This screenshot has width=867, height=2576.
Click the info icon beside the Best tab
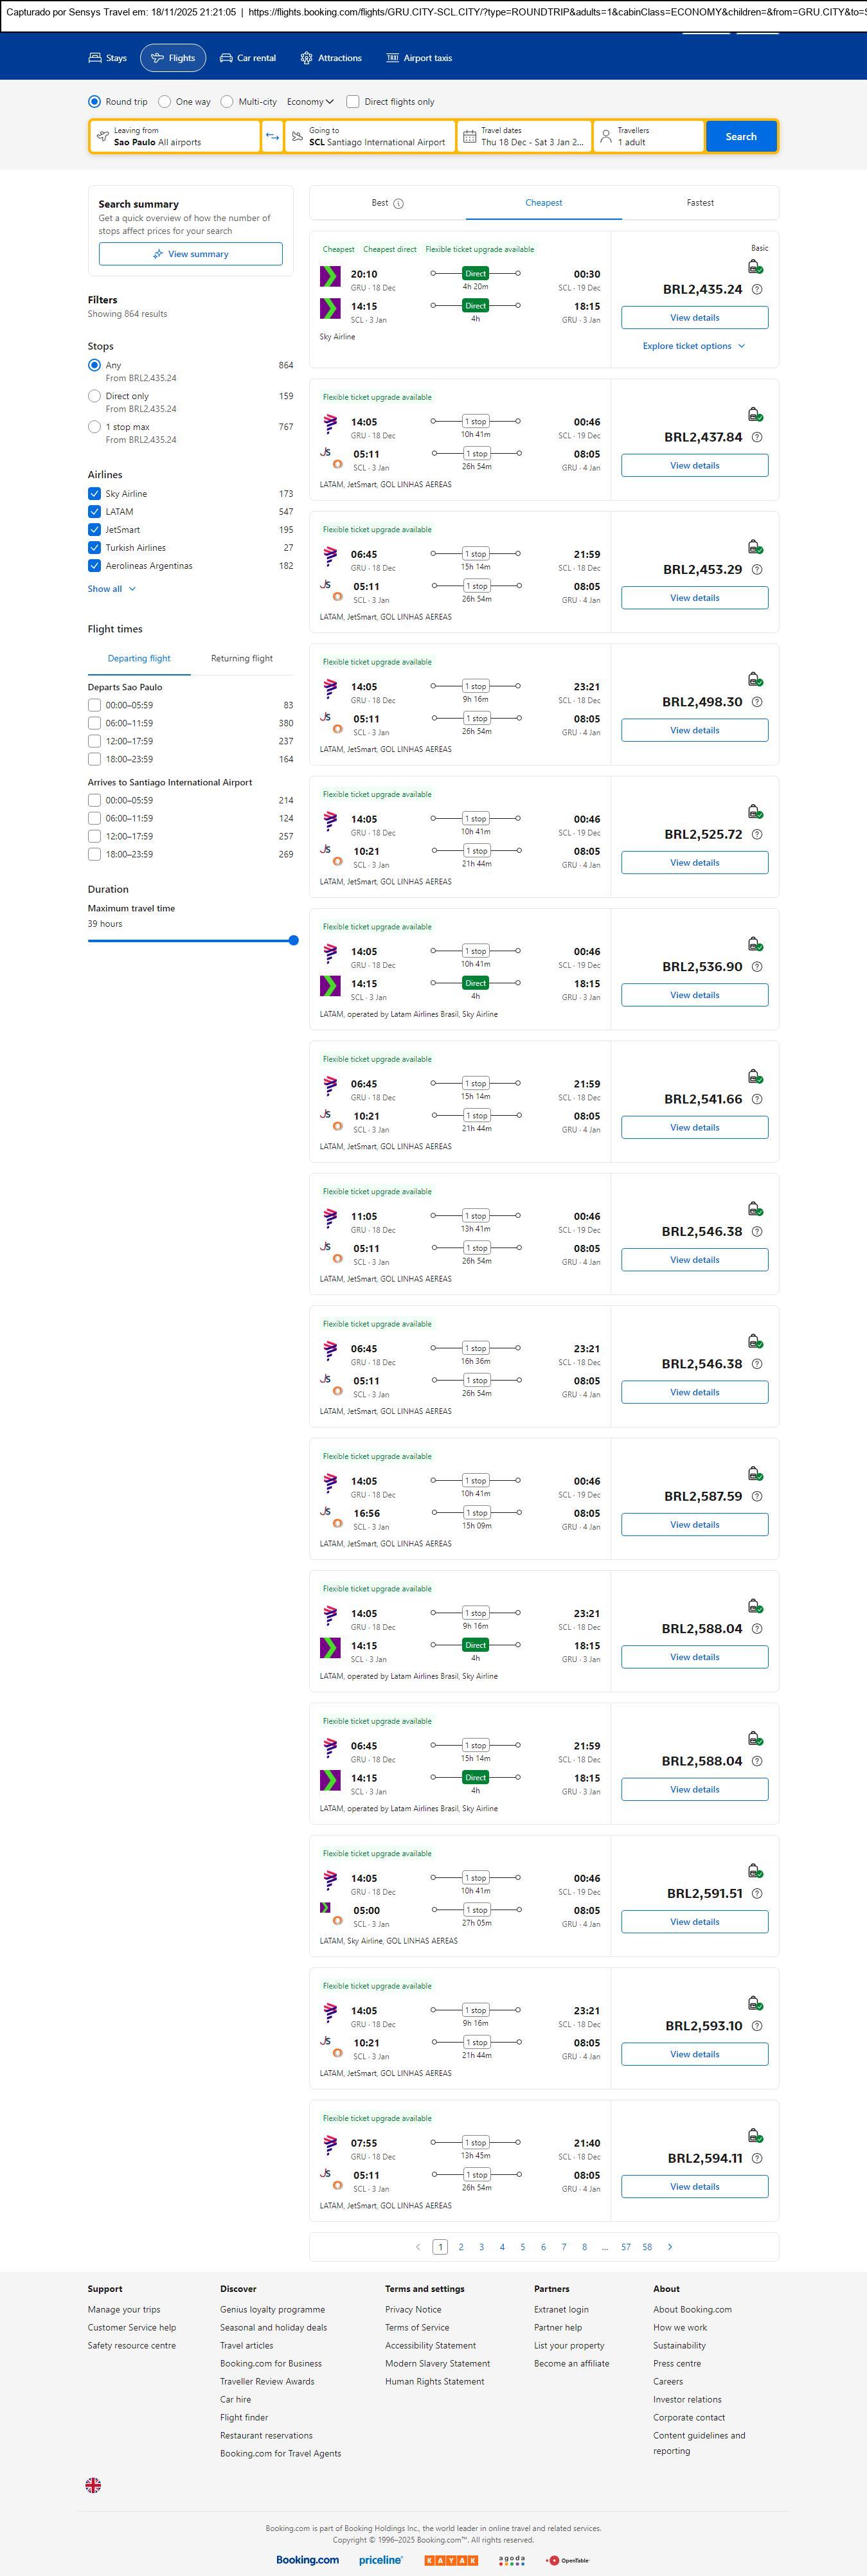[x=398, y=204]
